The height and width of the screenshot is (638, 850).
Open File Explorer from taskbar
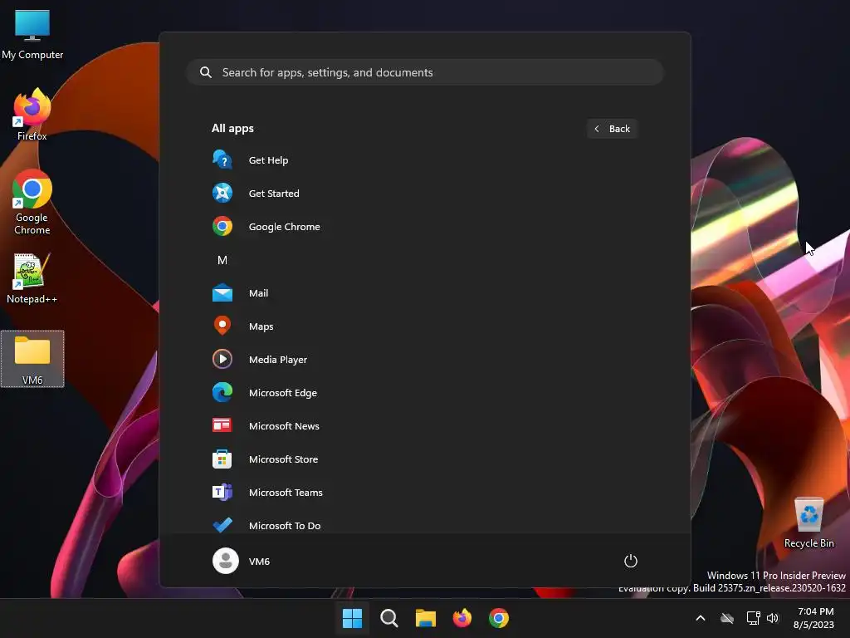click(426, 618)
